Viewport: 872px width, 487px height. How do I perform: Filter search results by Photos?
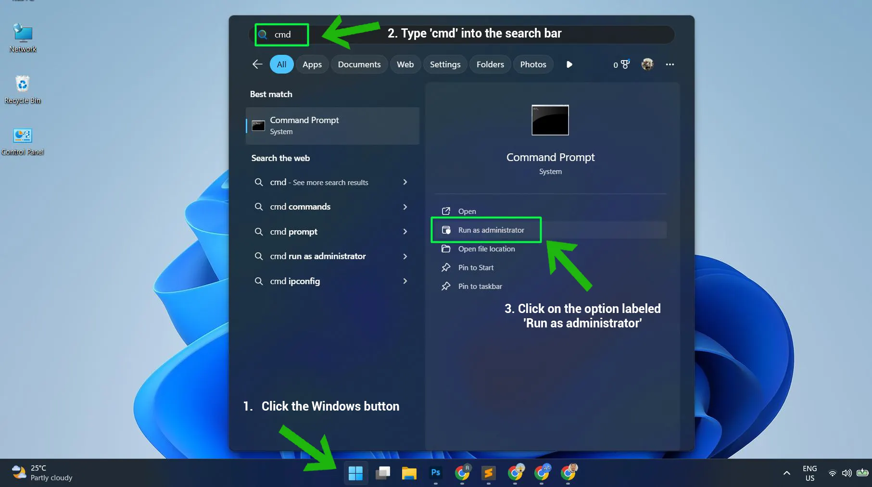pos(533,64)
